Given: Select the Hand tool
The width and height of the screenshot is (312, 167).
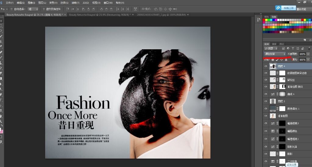Looking at the screenshot, I should [1, 116].
